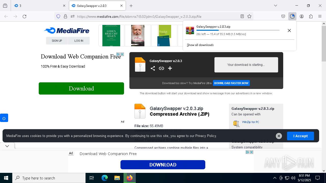This screenshot has height=183, width=326.
Task: Bookmark this page with the star
Action: pyautogui.click(x=249, y=16)
